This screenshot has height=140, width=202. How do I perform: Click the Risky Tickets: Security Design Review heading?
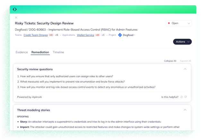coord(44,23)
